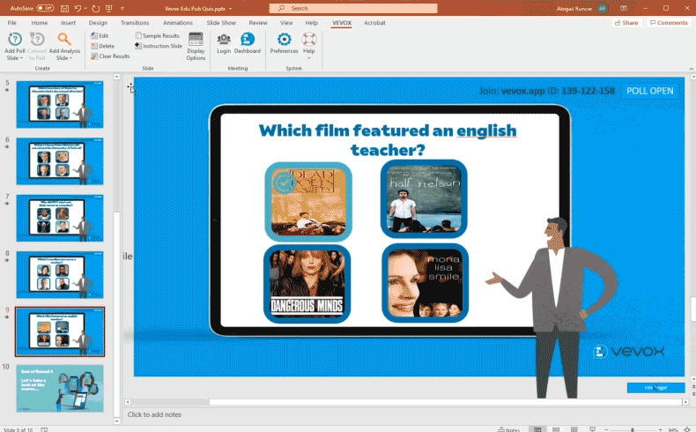Open Display Options in Vevox ribbon

pyautogui.click(x=196, y=46)
